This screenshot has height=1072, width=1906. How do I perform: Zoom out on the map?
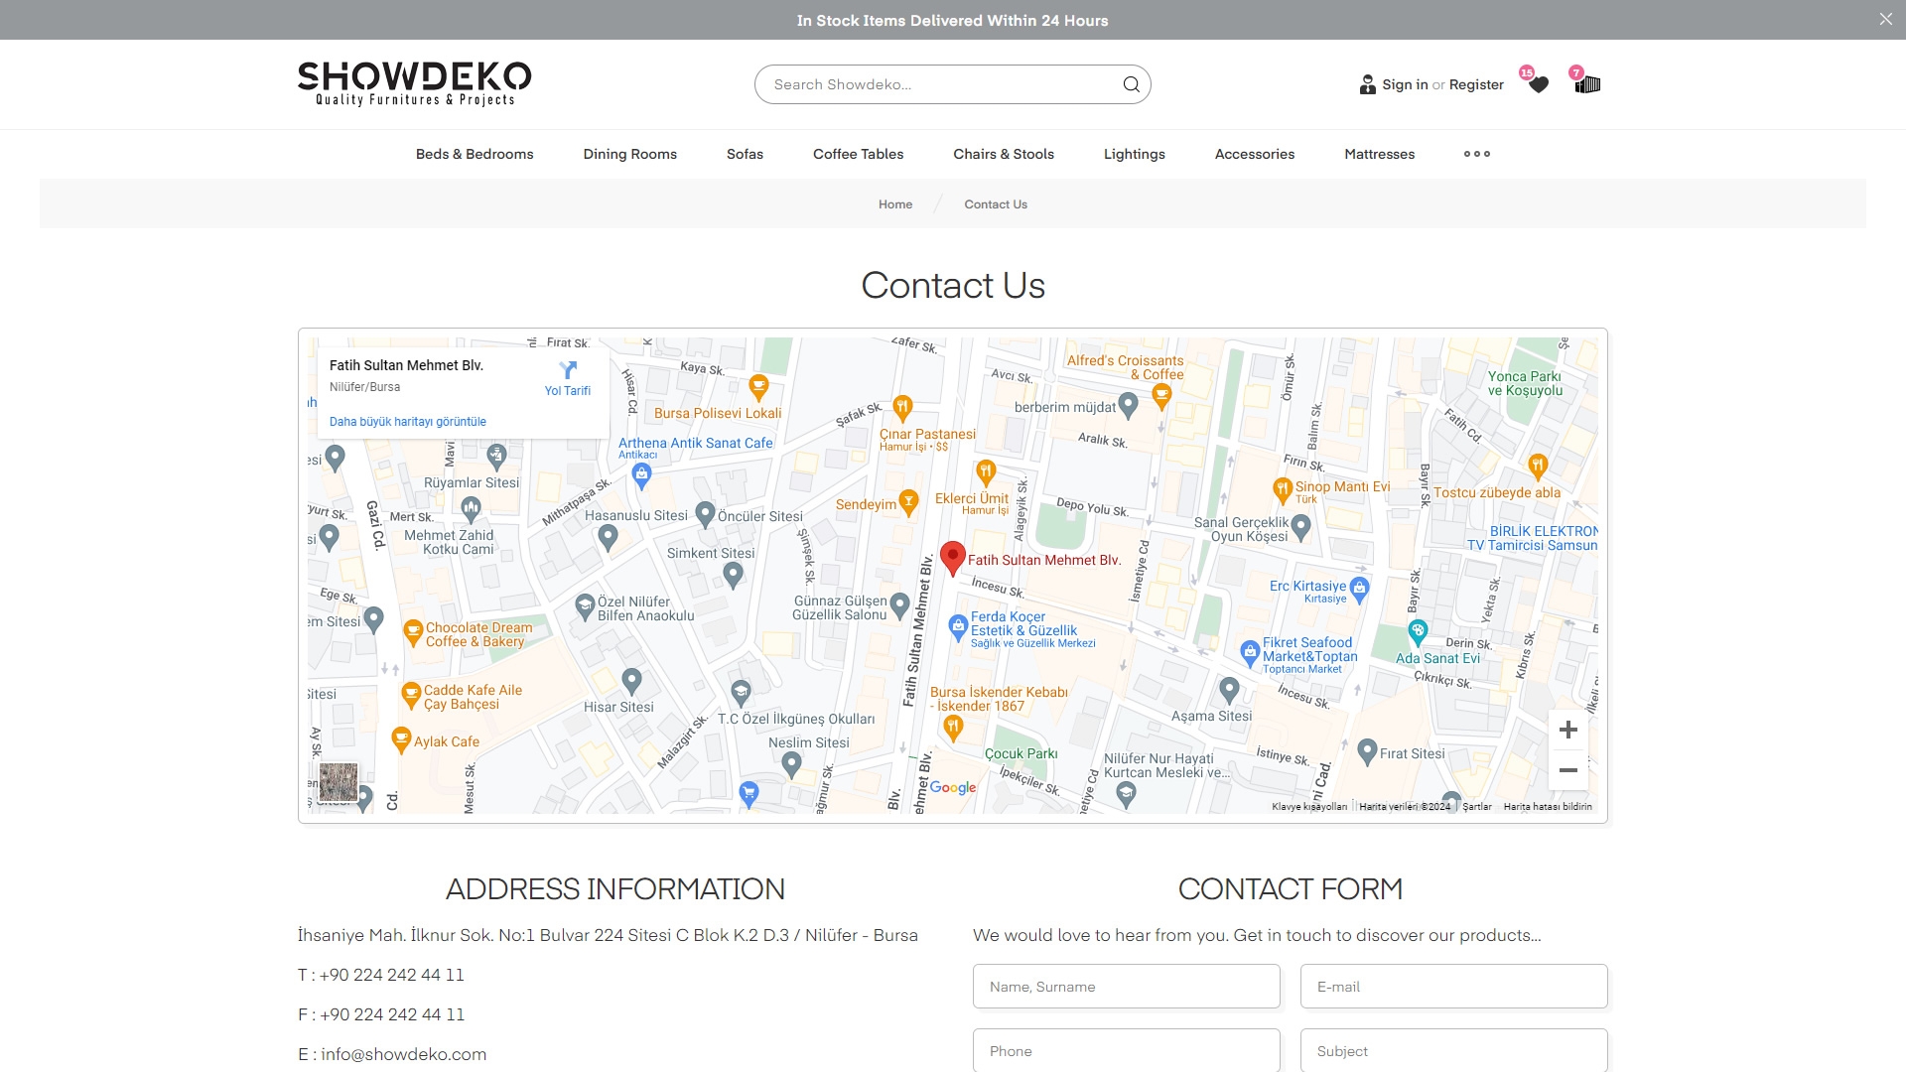coord(1567,770)
